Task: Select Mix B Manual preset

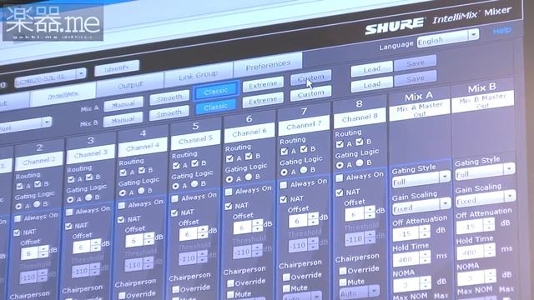Action: (x=123, y=120)
